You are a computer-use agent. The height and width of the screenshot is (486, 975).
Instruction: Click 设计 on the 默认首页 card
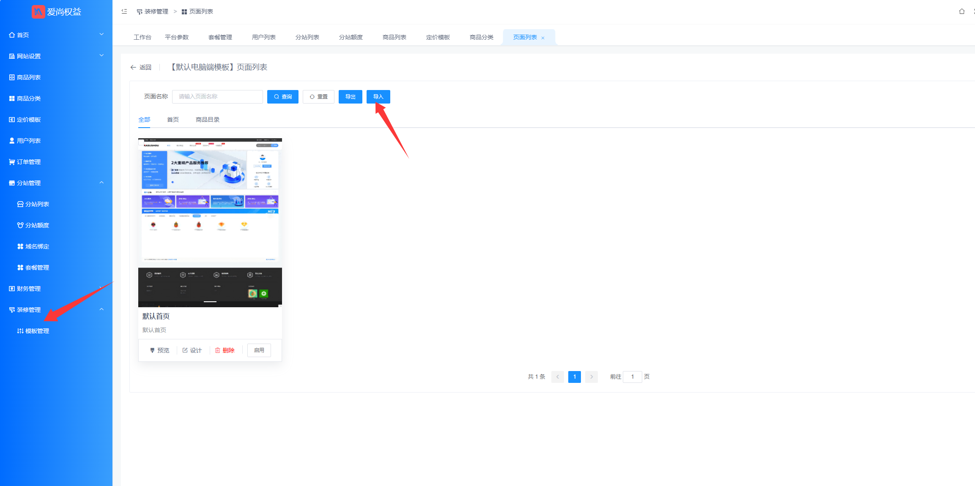(192, 350)
